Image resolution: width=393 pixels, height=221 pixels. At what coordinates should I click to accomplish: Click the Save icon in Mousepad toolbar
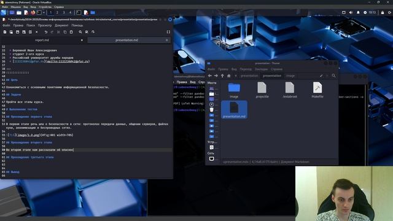coord(18,32)
